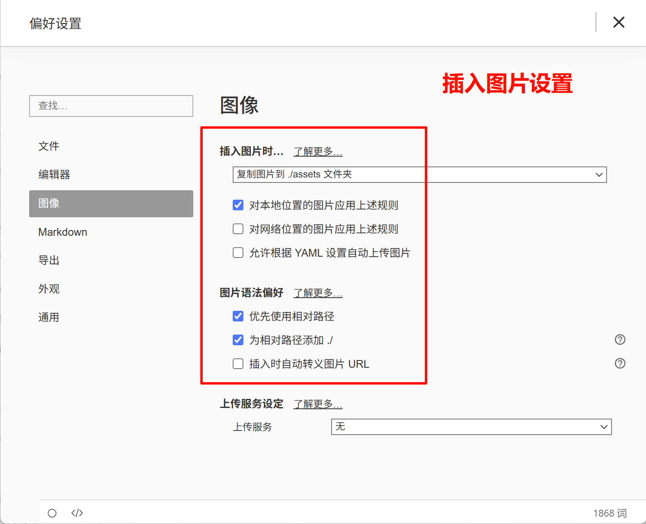Enable 对网络位置的图片应用上述规则 checkbox
Image resolution: width=646 pixels, height=524 pixels.
point(238,229)
